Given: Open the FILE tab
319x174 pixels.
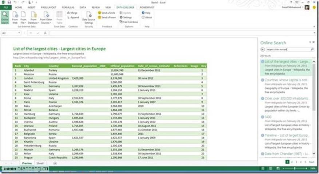Looking at the screenshot, I should click(x=6, y=8).
